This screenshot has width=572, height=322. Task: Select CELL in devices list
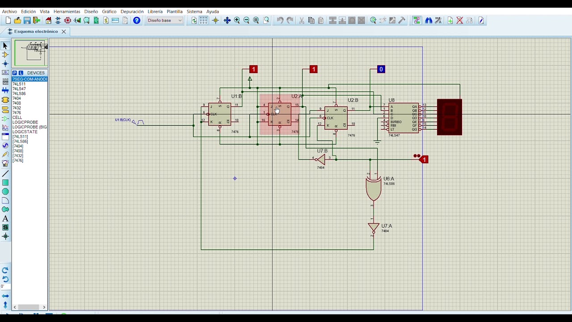tap(17, 118)
